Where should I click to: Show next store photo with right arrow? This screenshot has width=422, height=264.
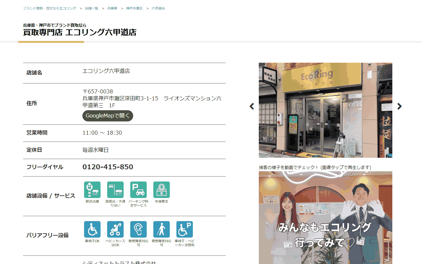[400, 106]
